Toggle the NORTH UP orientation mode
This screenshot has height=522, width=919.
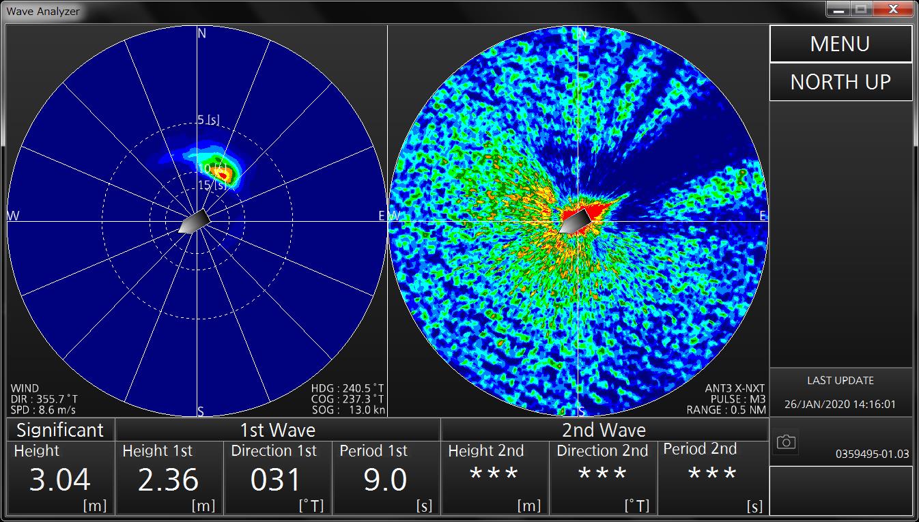pos(840,83)
